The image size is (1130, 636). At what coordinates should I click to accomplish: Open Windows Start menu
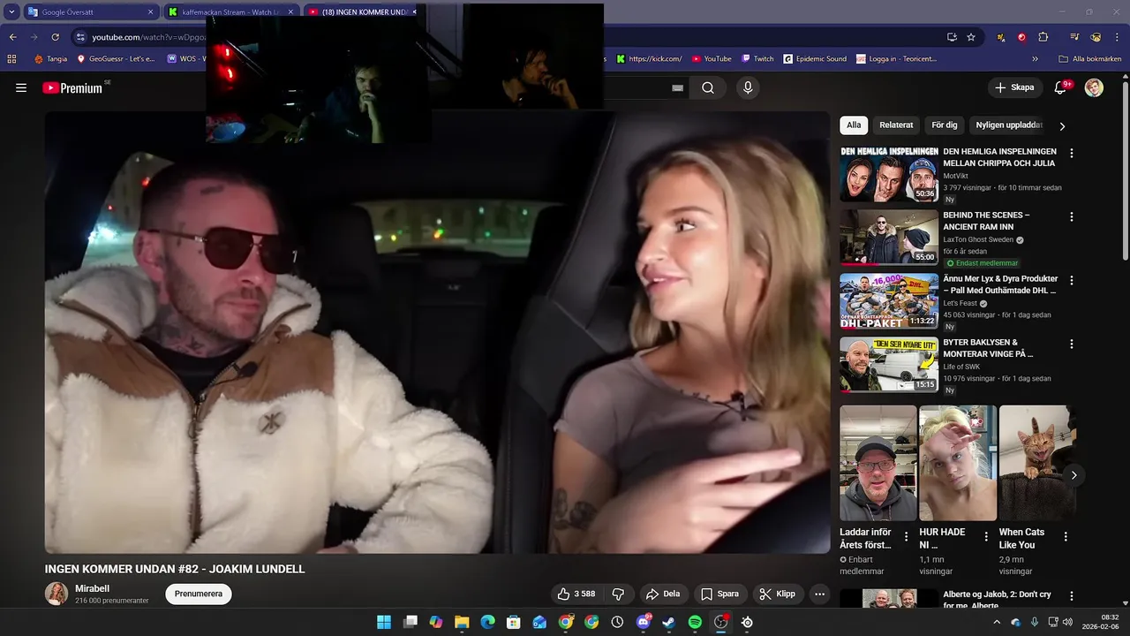tap(384, 622)
